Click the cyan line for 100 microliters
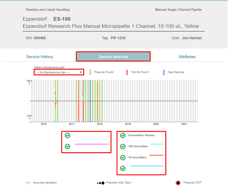The height and width of the screenshot is (188, 228). (157, 144)
